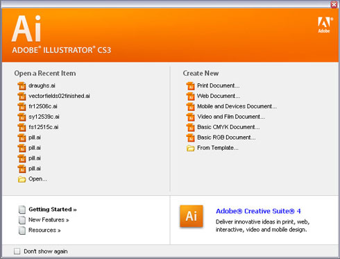Click the Ai icon beside Basic RGB Document...
Screen dimensions: 340x259
pyautogui.click(x=190, y=137)
